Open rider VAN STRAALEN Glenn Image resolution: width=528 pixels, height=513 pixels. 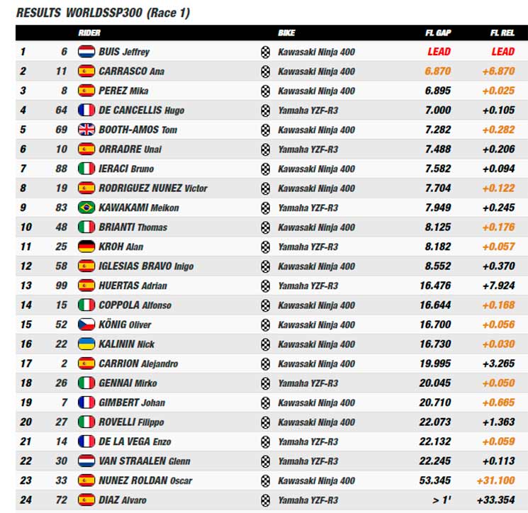click(145, 461)
